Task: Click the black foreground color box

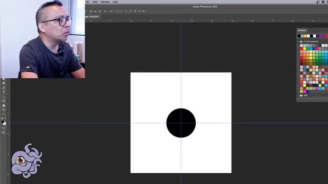Action: pos(3,122)
